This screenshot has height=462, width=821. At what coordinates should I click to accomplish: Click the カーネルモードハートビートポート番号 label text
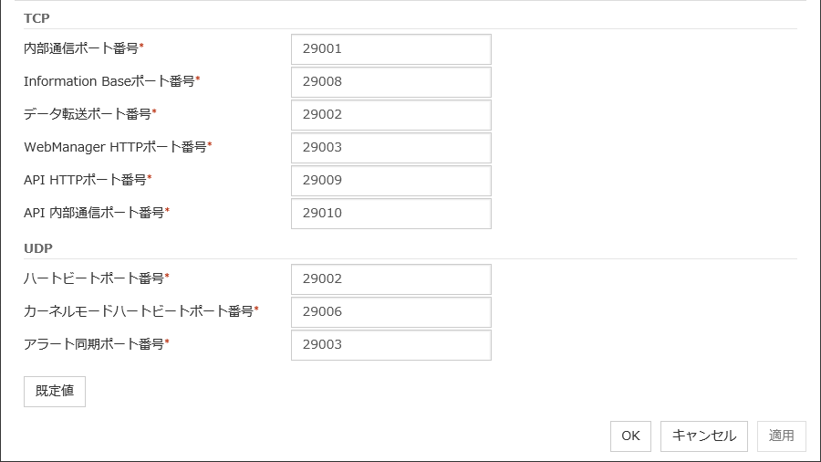[x=139, y=311]
